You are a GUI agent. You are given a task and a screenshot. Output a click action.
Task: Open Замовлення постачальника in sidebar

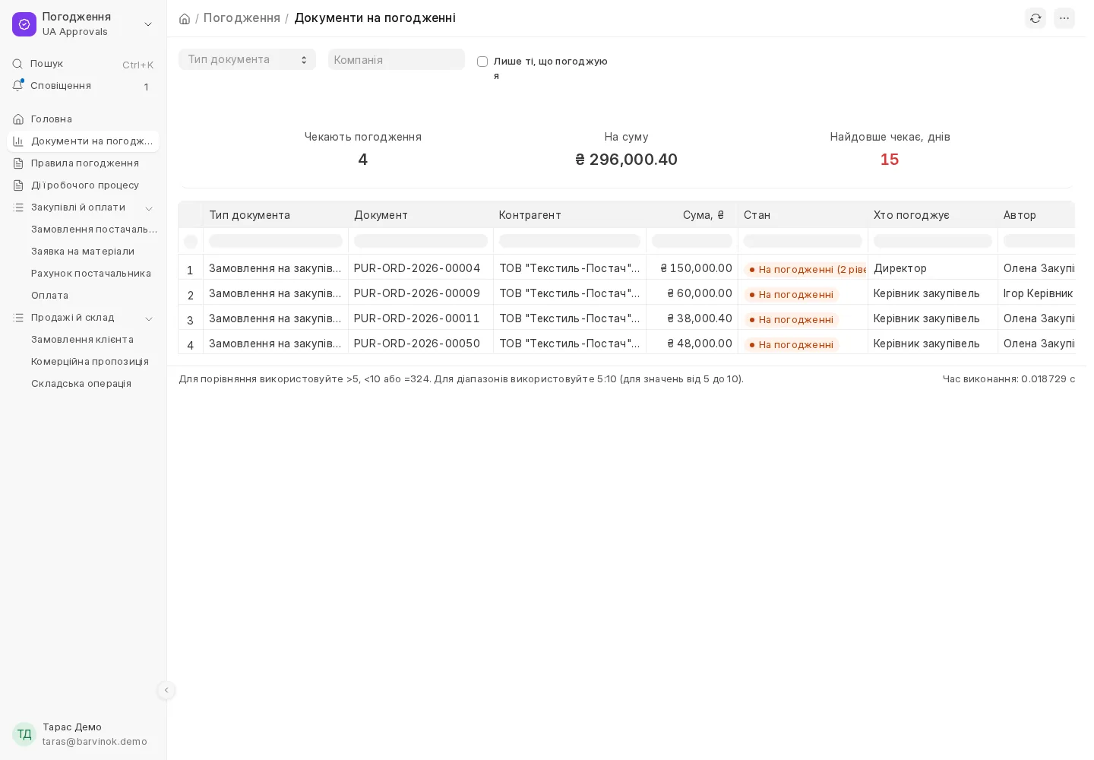pyautogui.click(x=94, y=230)
